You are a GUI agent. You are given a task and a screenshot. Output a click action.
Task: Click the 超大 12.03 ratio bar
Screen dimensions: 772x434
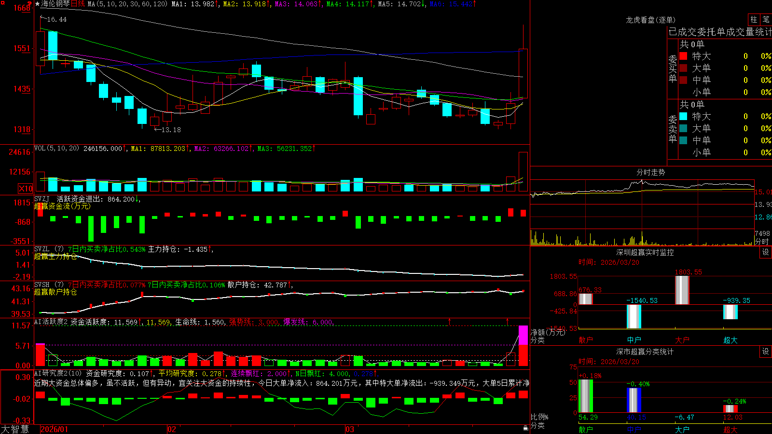tap(730, 409)
